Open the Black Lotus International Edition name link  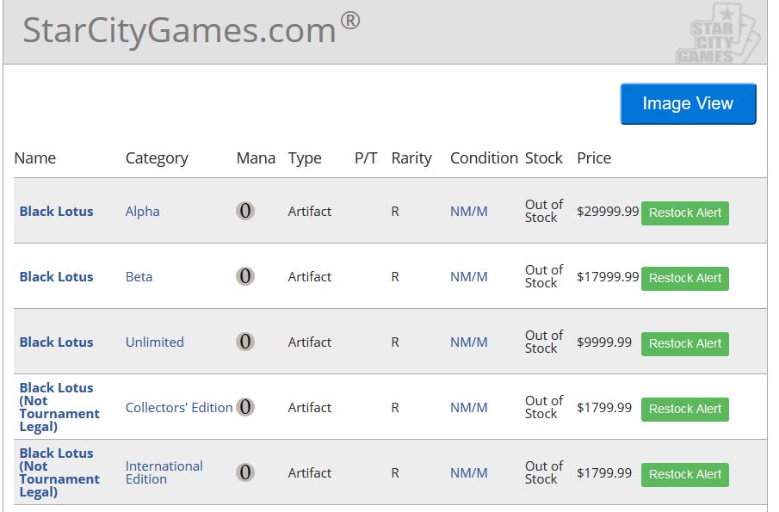(59, 472)
